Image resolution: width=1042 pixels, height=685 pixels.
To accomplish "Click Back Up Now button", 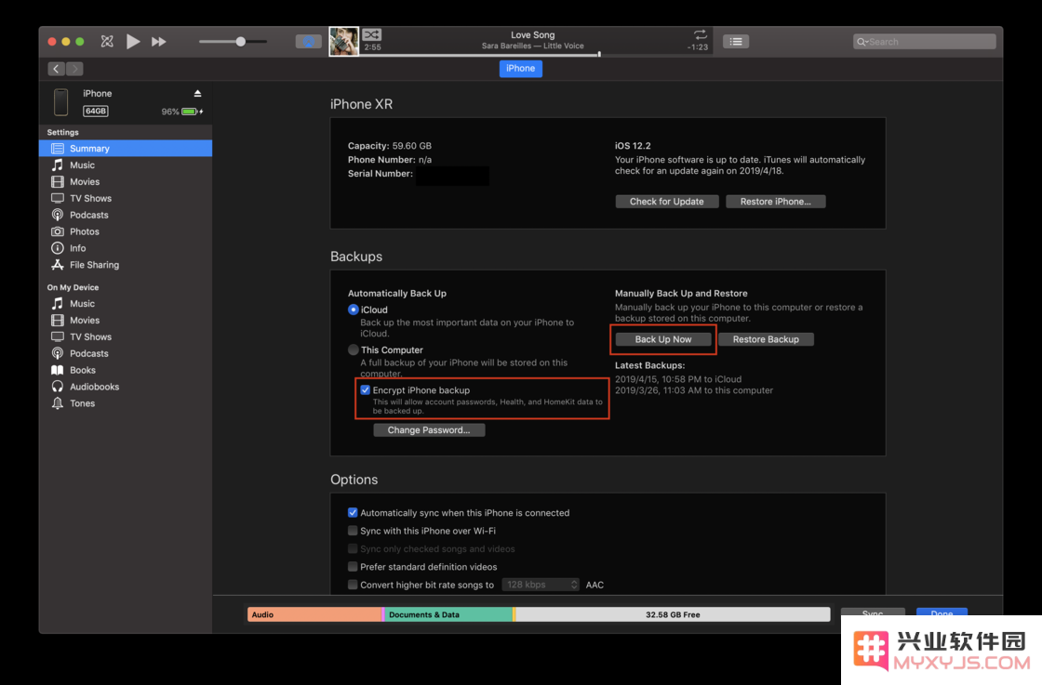I will coord(663,339).
